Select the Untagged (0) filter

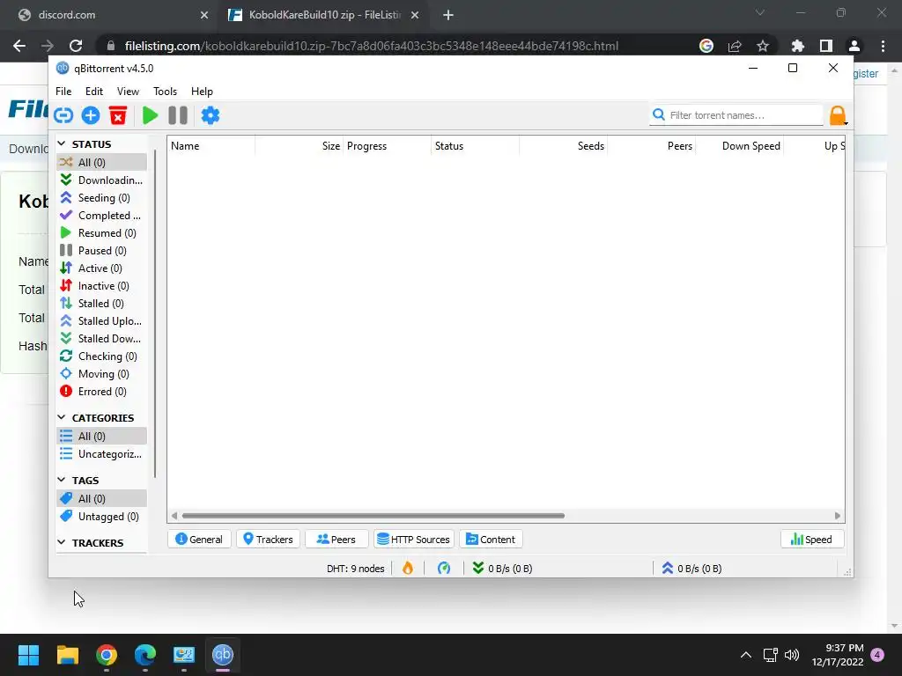pyautogui.click(x=102, y=517)
